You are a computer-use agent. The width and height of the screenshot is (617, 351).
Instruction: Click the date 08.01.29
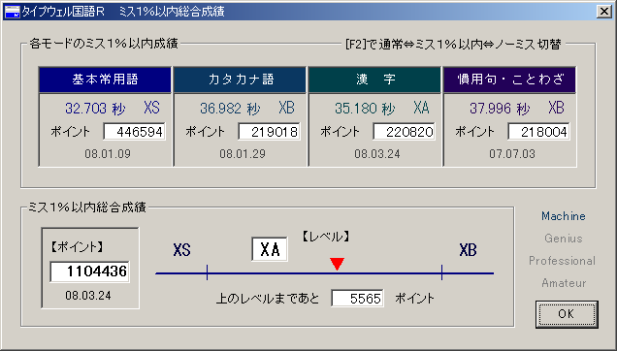tap(243, 154)
